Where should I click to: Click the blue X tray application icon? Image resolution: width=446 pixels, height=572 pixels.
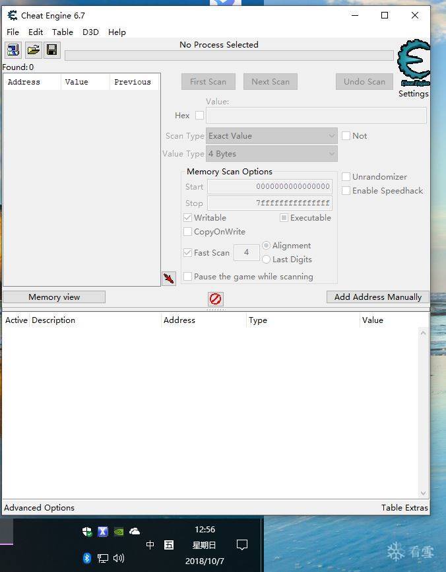[103, 532]
